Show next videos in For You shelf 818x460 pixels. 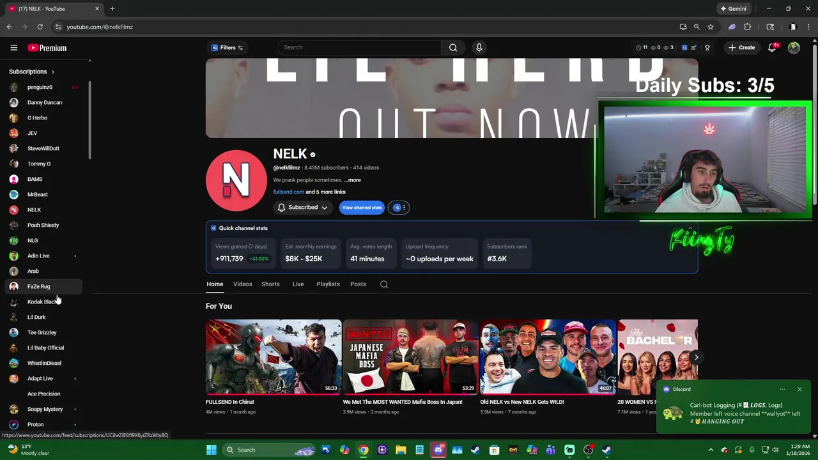point(696,357)
